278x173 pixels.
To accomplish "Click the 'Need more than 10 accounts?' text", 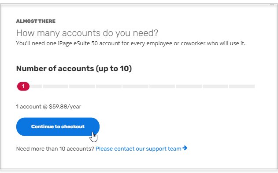I will pos(55,149).
